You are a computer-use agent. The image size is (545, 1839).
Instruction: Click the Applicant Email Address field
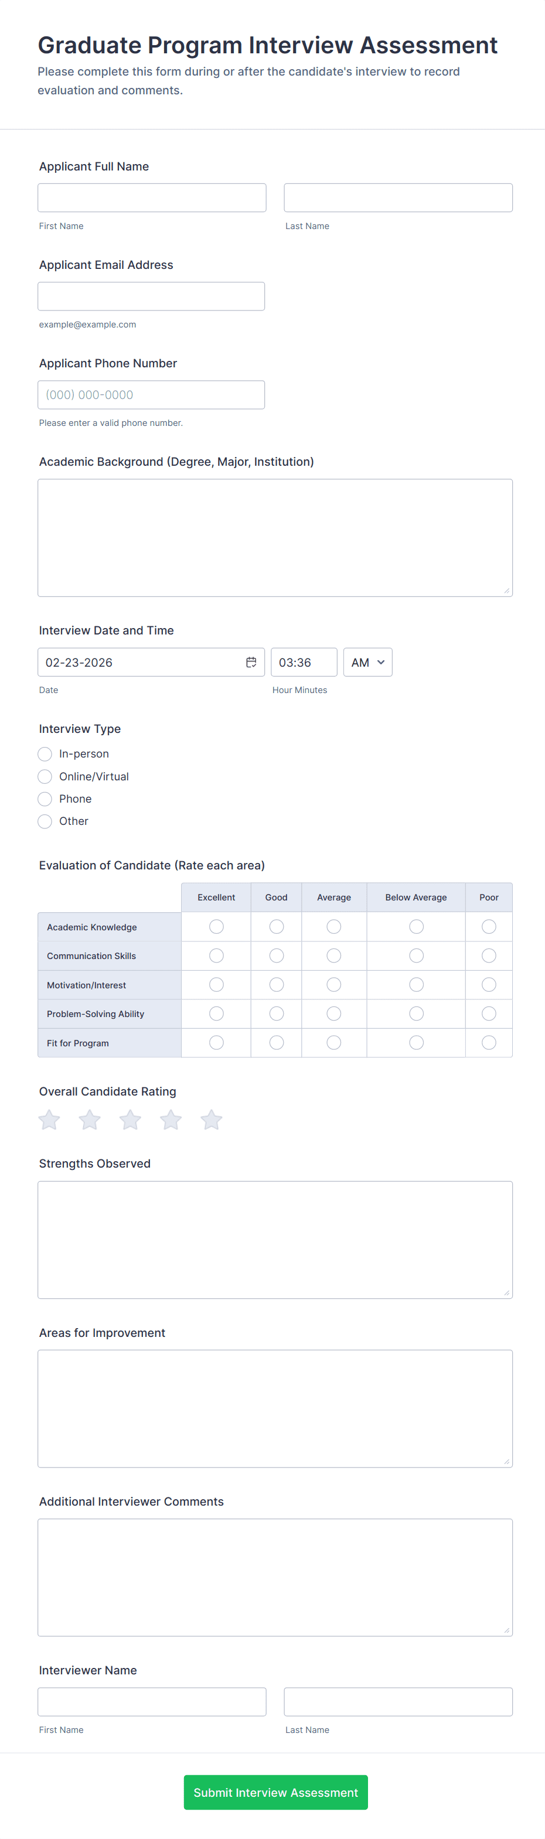[x=151, y=296]
